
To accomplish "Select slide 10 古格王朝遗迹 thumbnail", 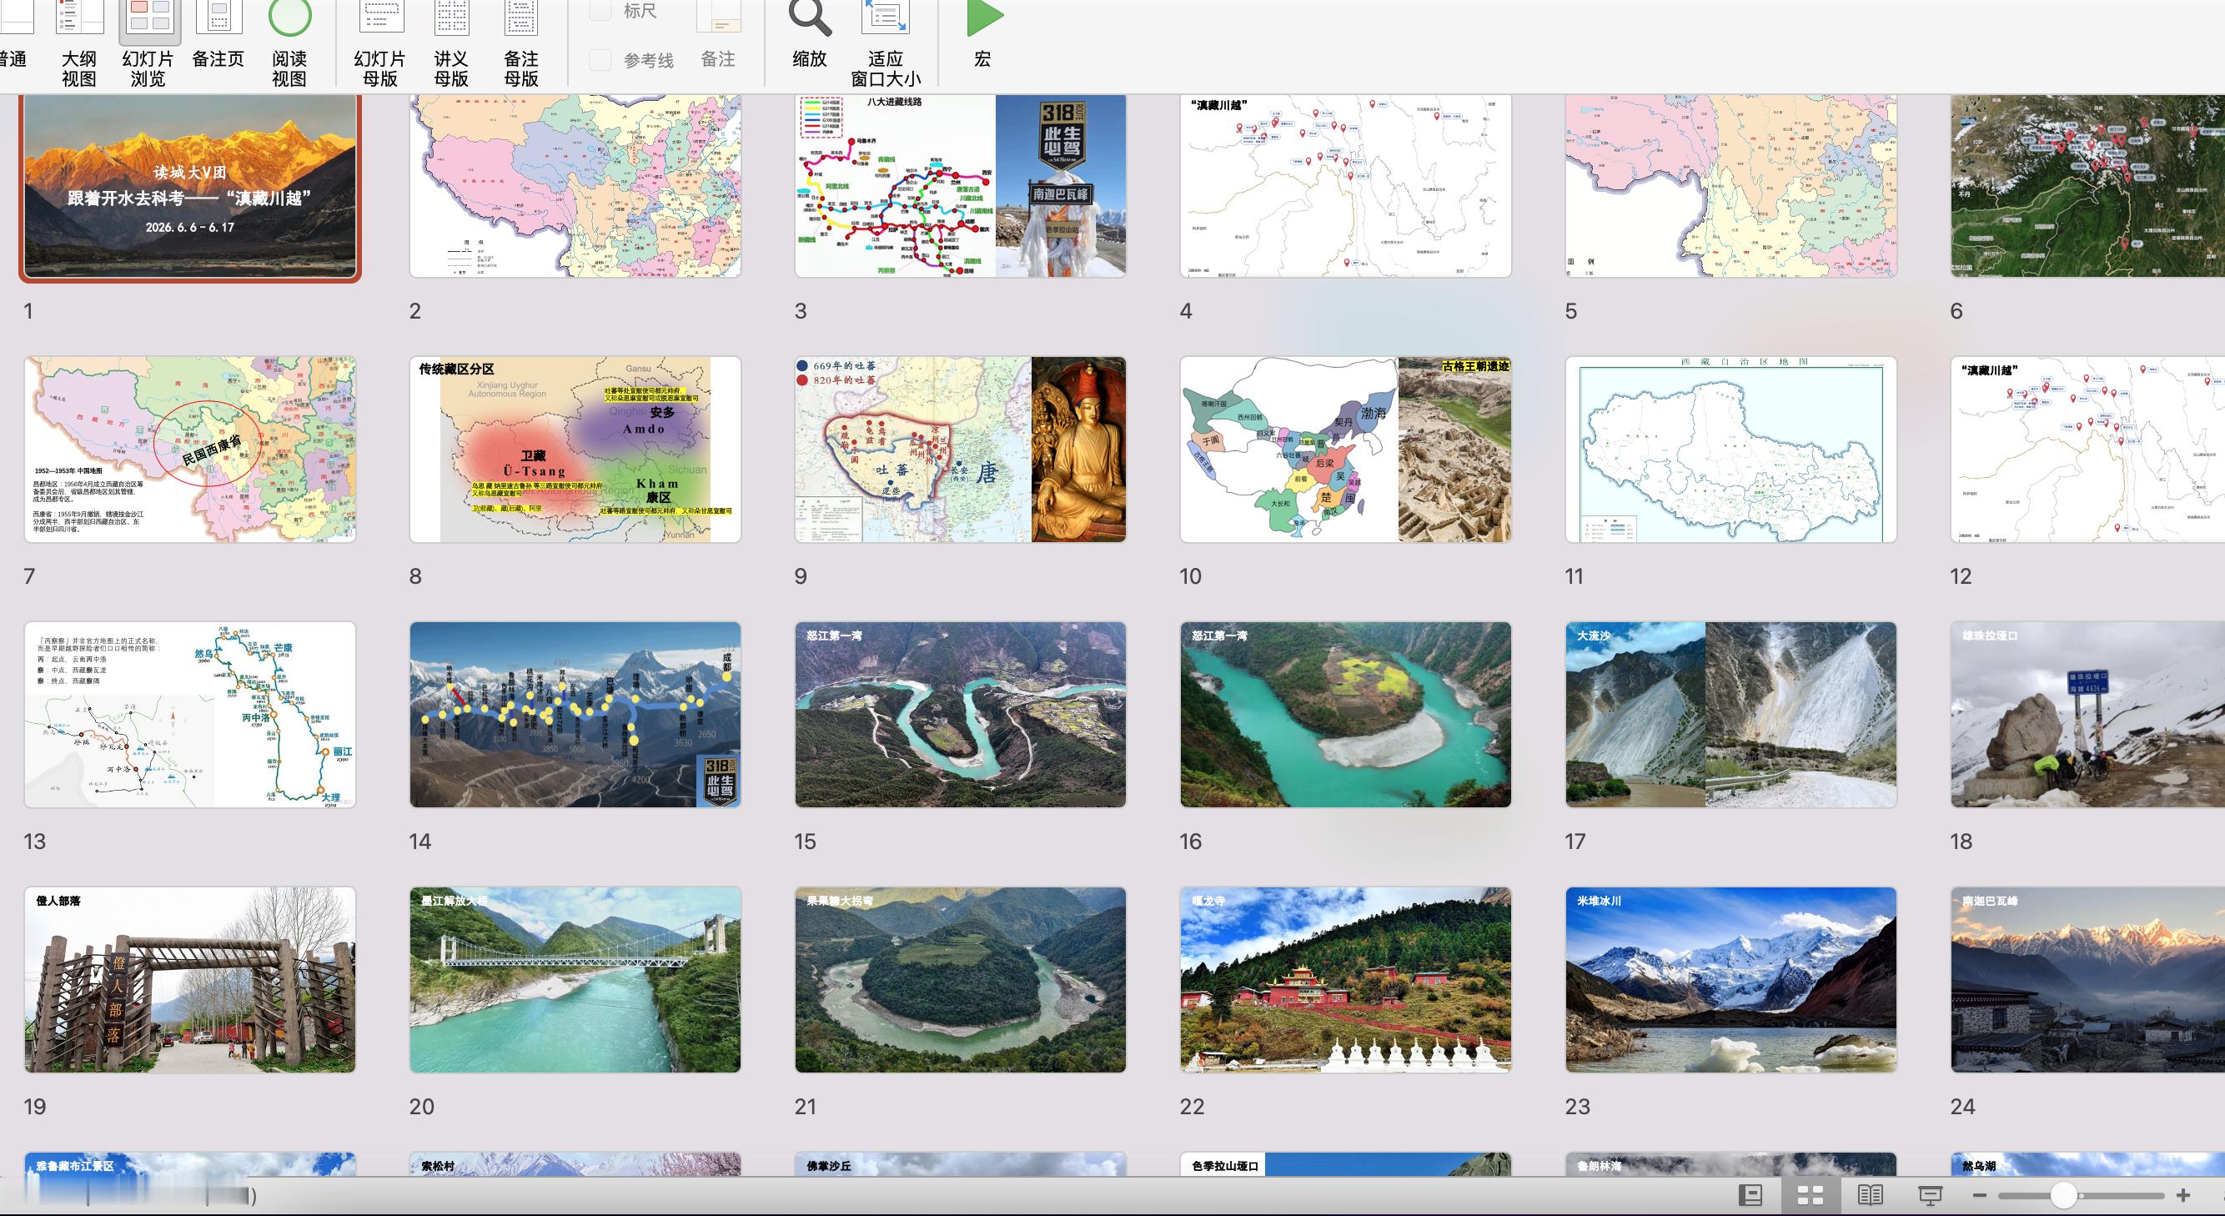I will click(1346, 449).
